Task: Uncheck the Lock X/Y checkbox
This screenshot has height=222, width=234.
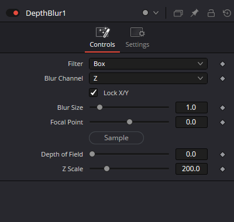Action: pos(94,93)
